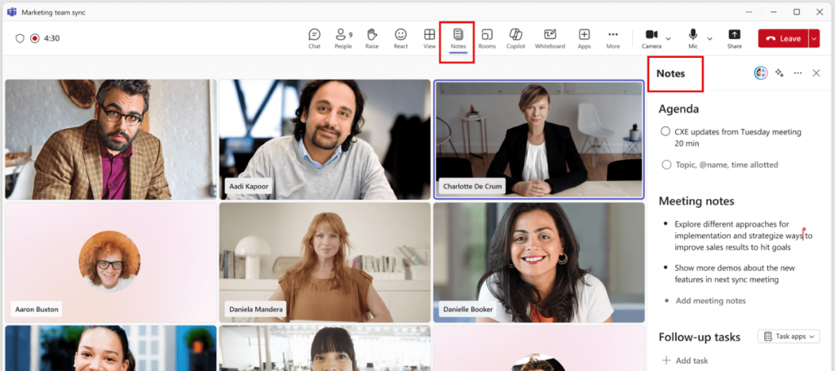
Task: Raise your hand in the meeting
Action: (x=372, y=38)
